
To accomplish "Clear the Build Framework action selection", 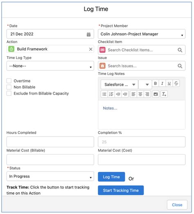I will point(91,49).
